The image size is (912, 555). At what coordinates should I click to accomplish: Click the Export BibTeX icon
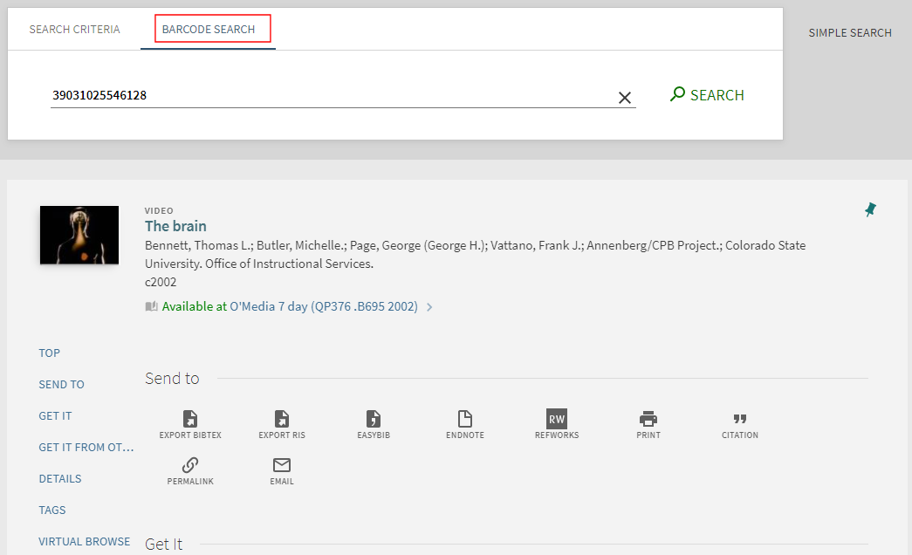190,420
